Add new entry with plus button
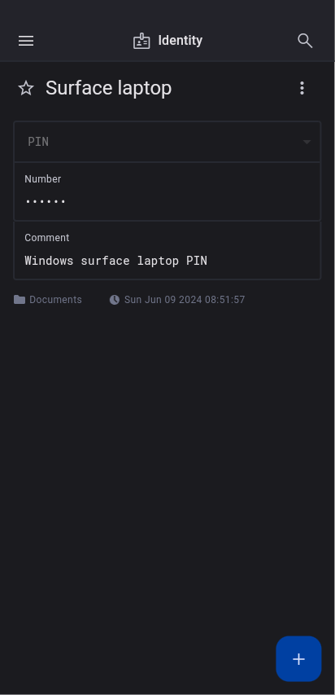The width and height of the screenshot is (335, 695). coord(298,658)
